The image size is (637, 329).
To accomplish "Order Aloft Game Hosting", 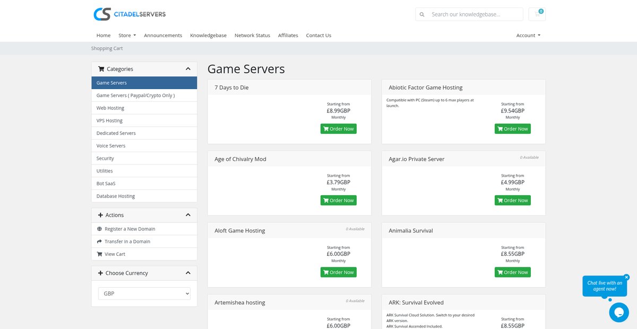I will click(x=339, y=272).
